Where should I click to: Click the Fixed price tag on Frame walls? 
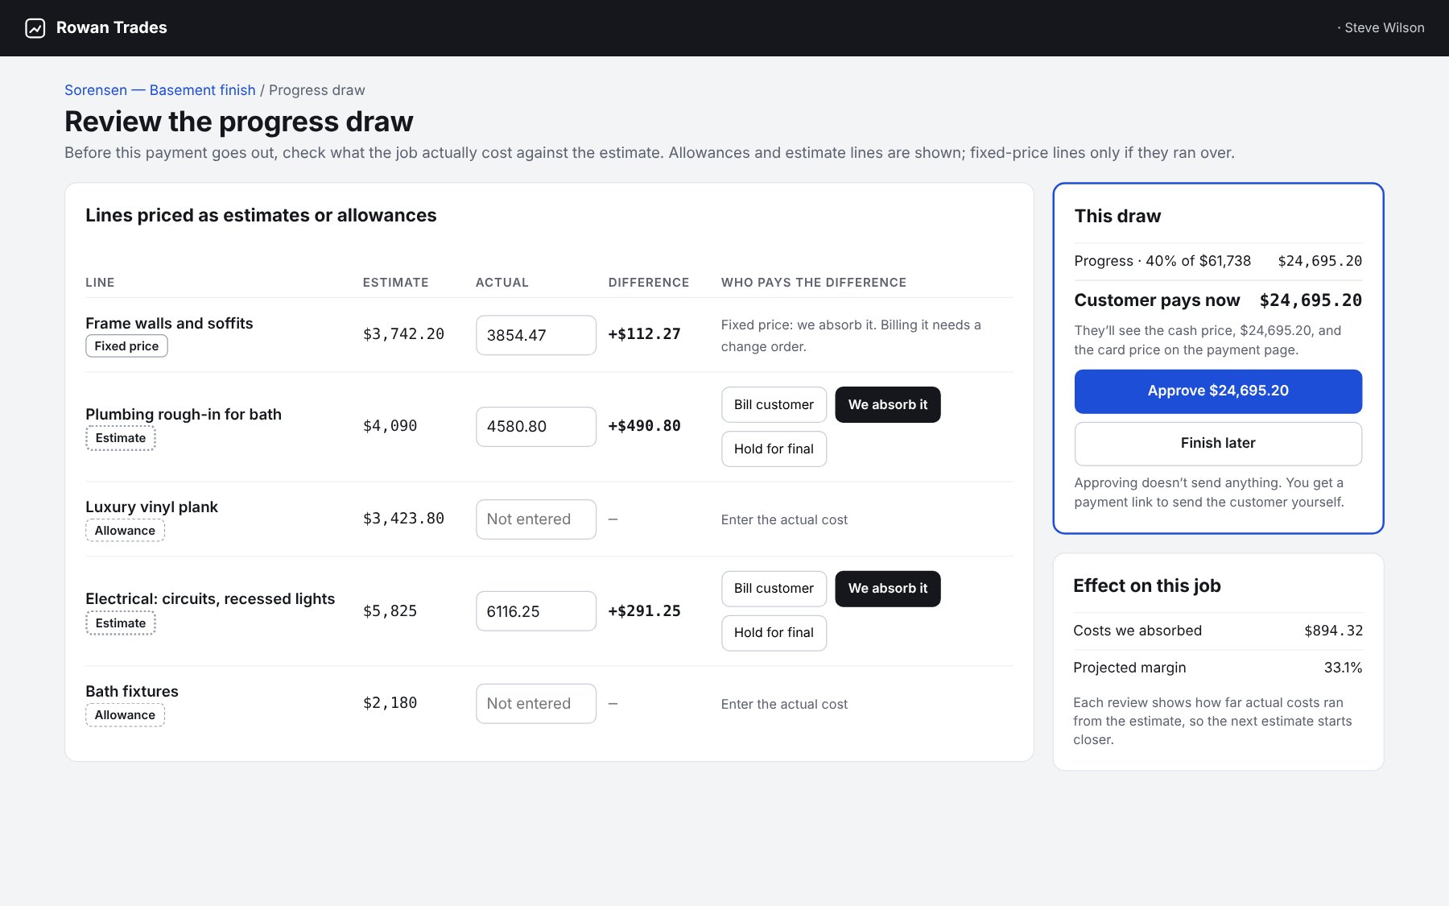coord(126,346)
